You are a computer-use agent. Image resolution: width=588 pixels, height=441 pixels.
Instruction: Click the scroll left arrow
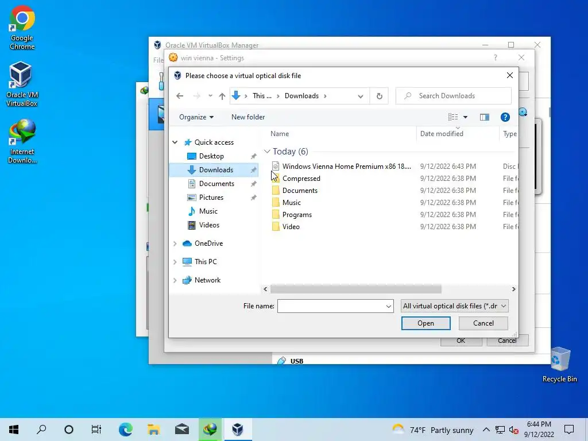click(x=265, y=289)
